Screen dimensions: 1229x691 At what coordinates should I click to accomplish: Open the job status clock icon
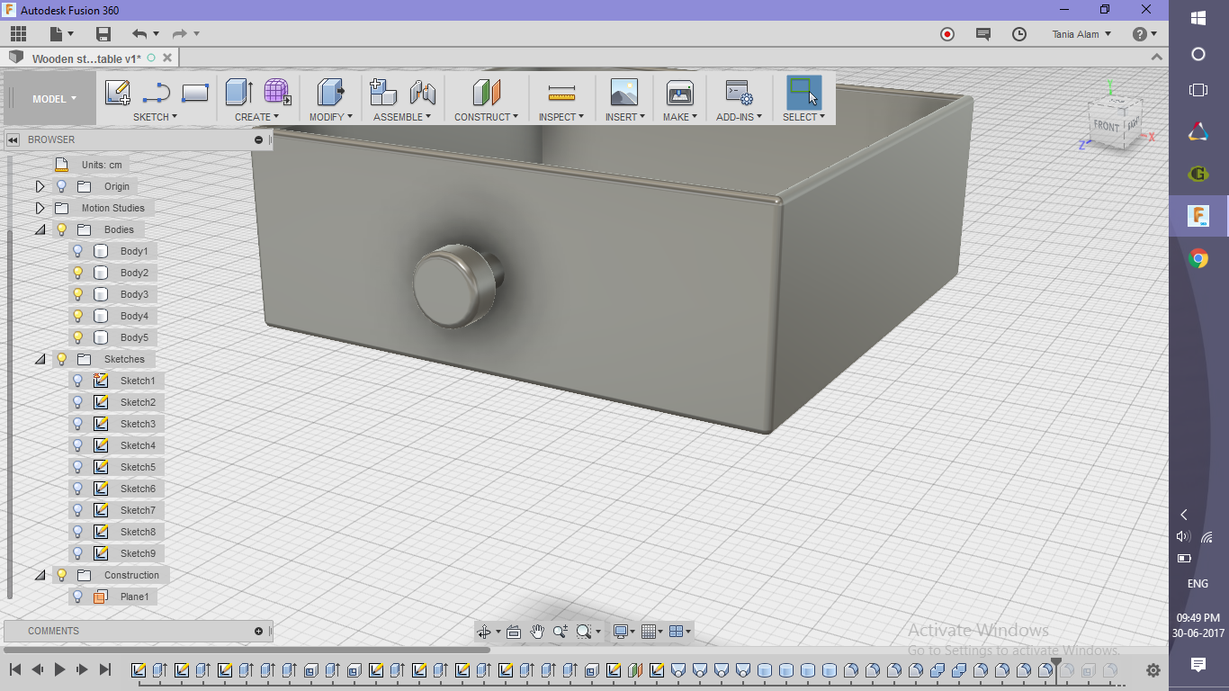tap(1019, 34)
